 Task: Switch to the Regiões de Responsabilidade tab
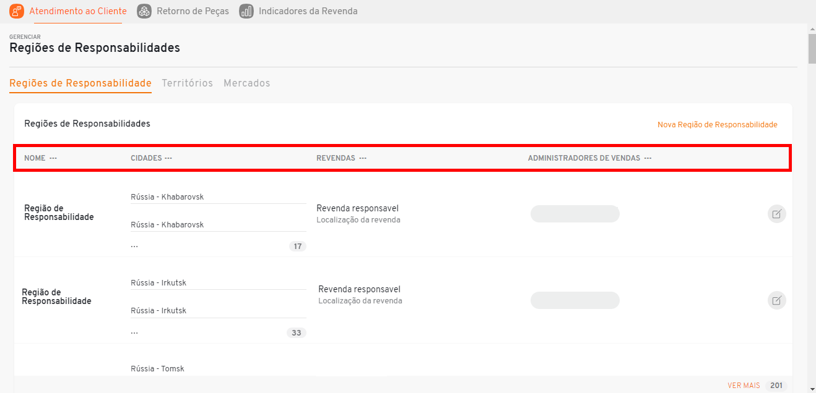click(80, 83)
